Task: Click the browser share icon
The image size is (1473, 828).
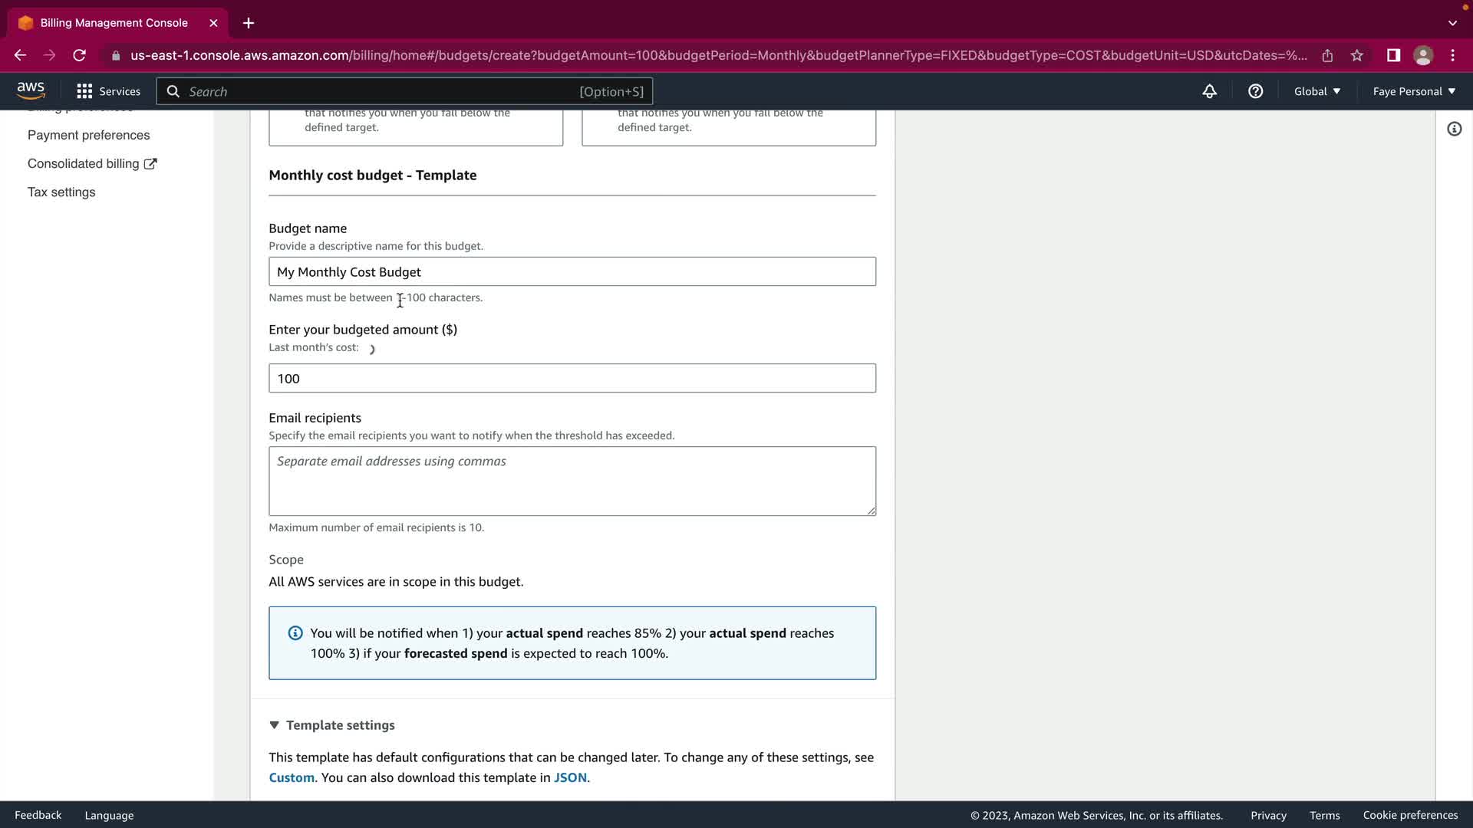Action: pyautogui.click(x=1327, y=55)
